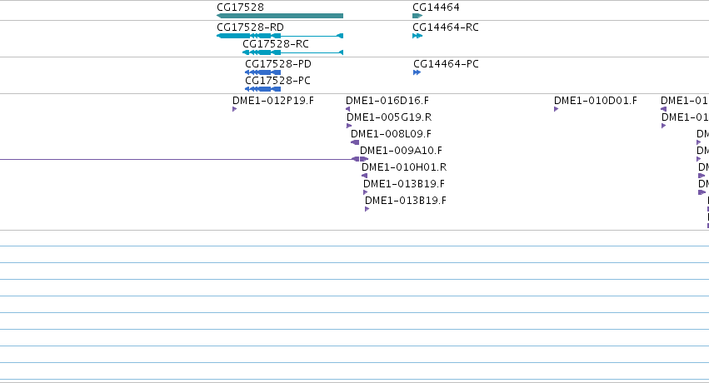Select the purple glyph under DME1-008L09.F
The height and width of the screenshot is (383, 709).
355,142
